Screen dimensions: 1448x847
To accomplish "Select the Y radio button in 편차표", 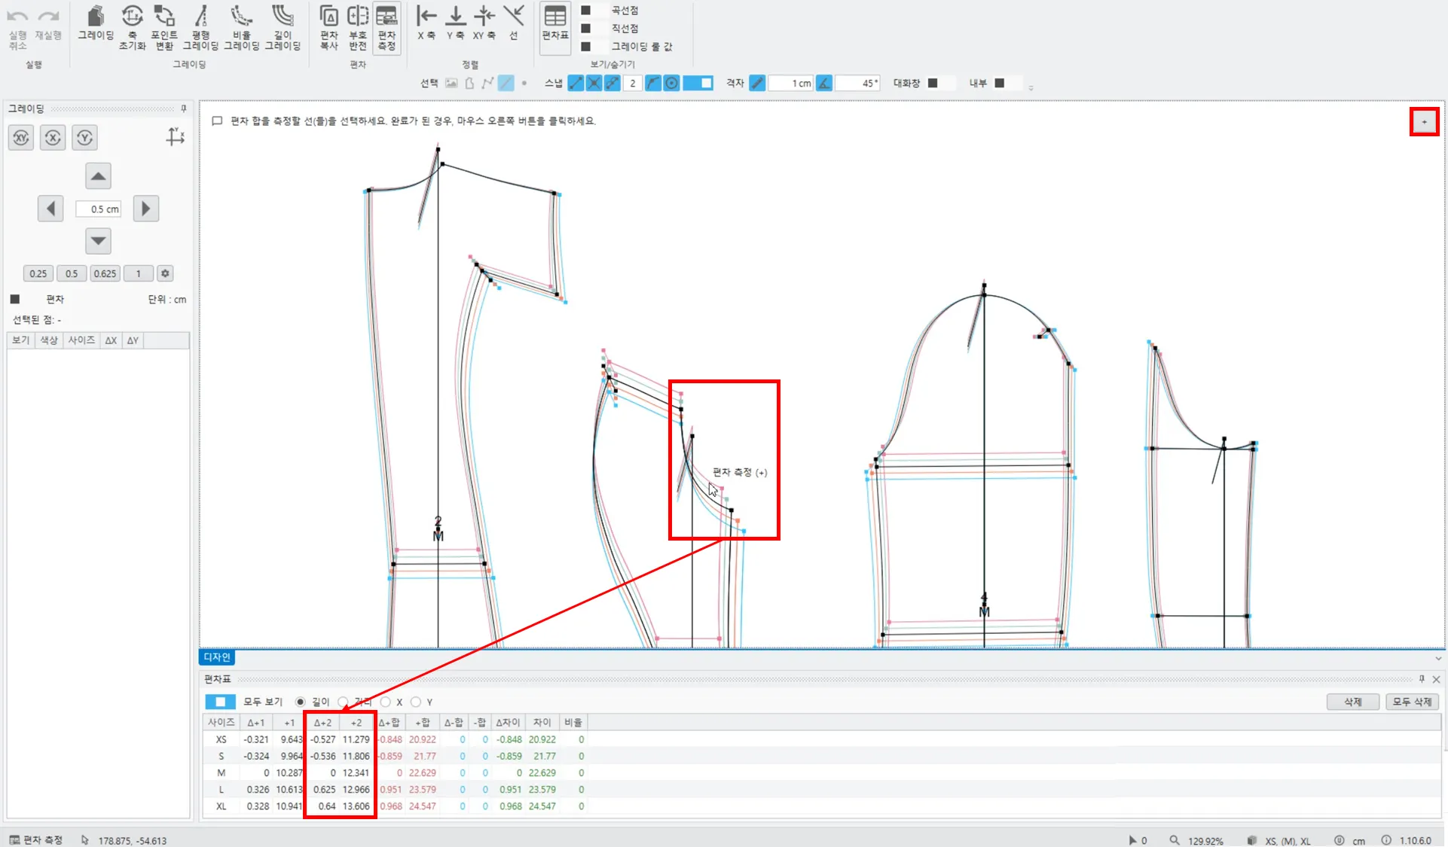I will pyautogui.click(x=416, y=702).
